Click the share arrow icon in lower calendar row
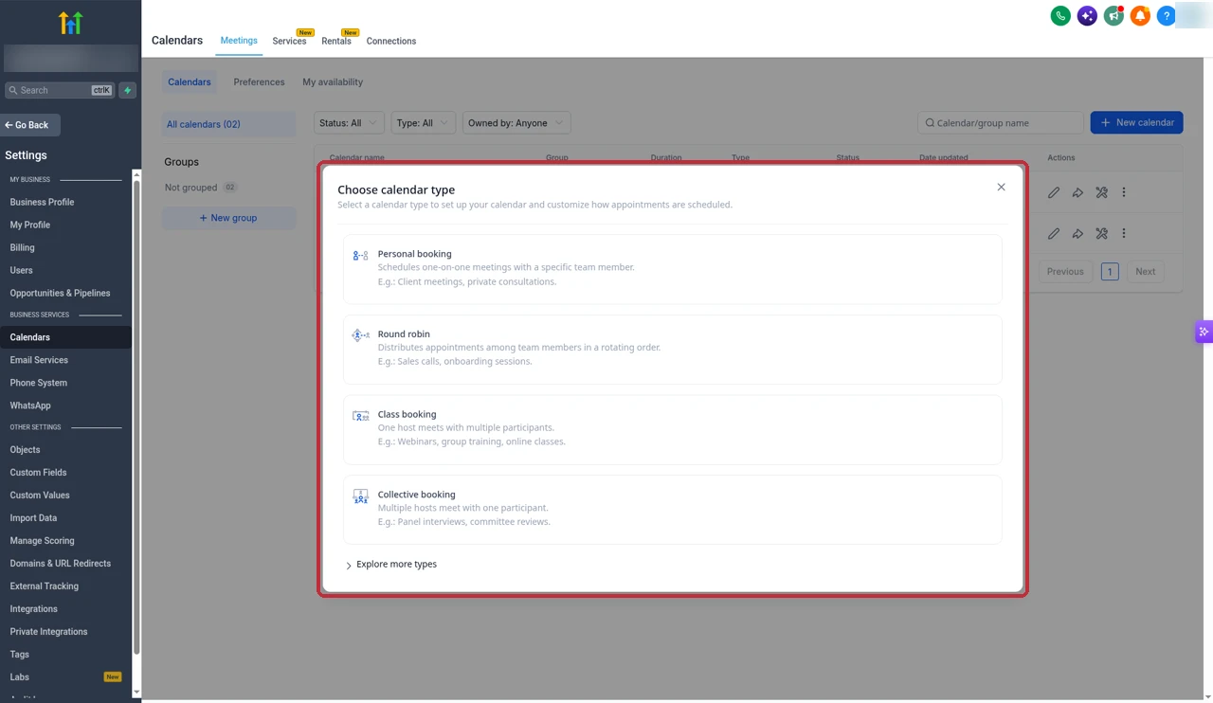The width and height of the screenshot is (1213, 703). pos(1077,233)
